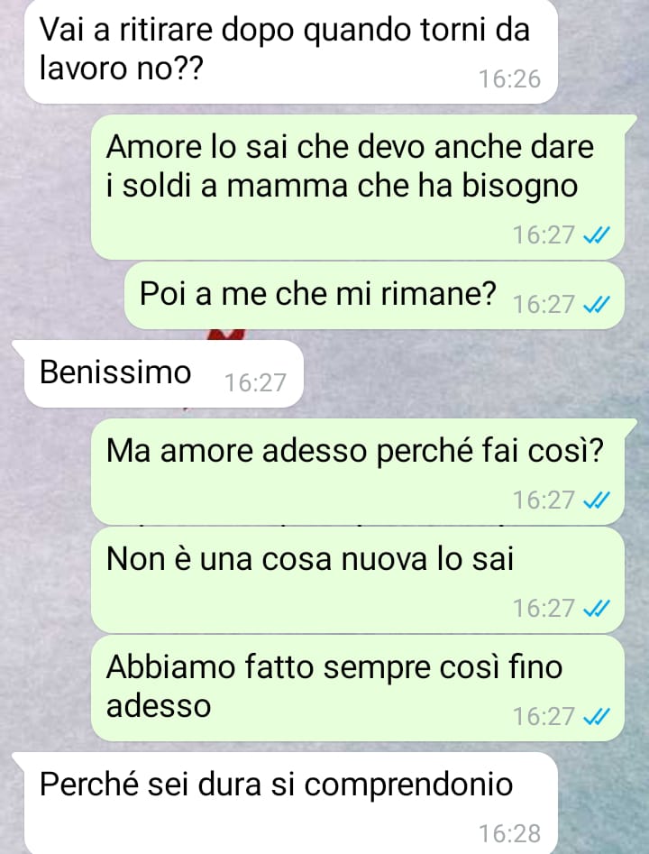
Task: Click read checkmarks beside 'fai così?' message
Action: 596,500
